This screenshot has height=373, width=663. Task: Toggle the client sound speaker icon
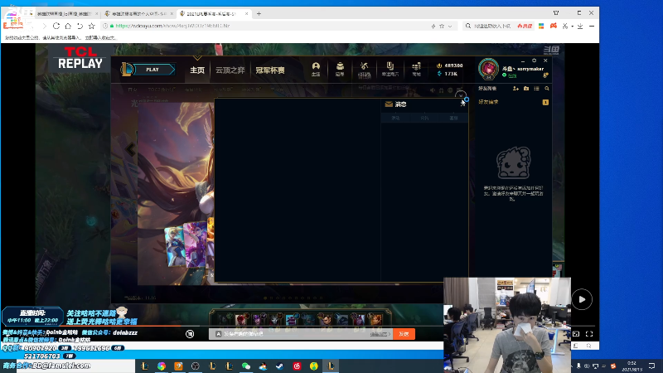coord(432,90)
